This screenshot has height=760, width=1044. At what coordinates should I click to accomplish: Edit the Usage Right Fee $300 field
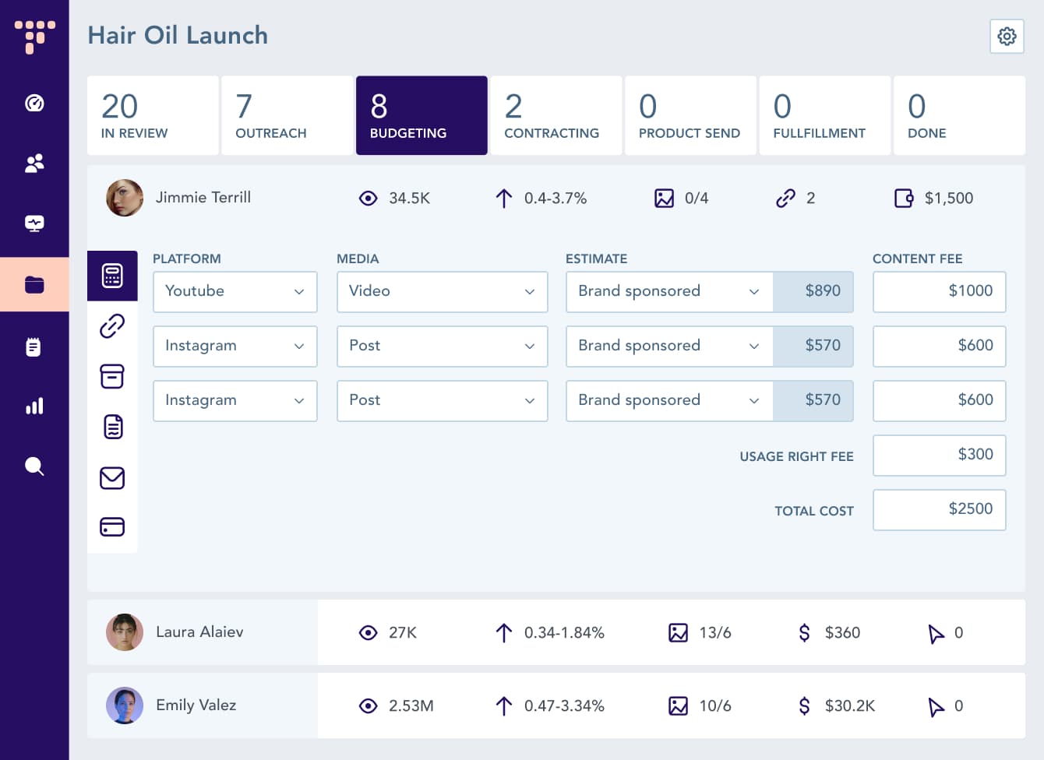[x=939, y=455]
